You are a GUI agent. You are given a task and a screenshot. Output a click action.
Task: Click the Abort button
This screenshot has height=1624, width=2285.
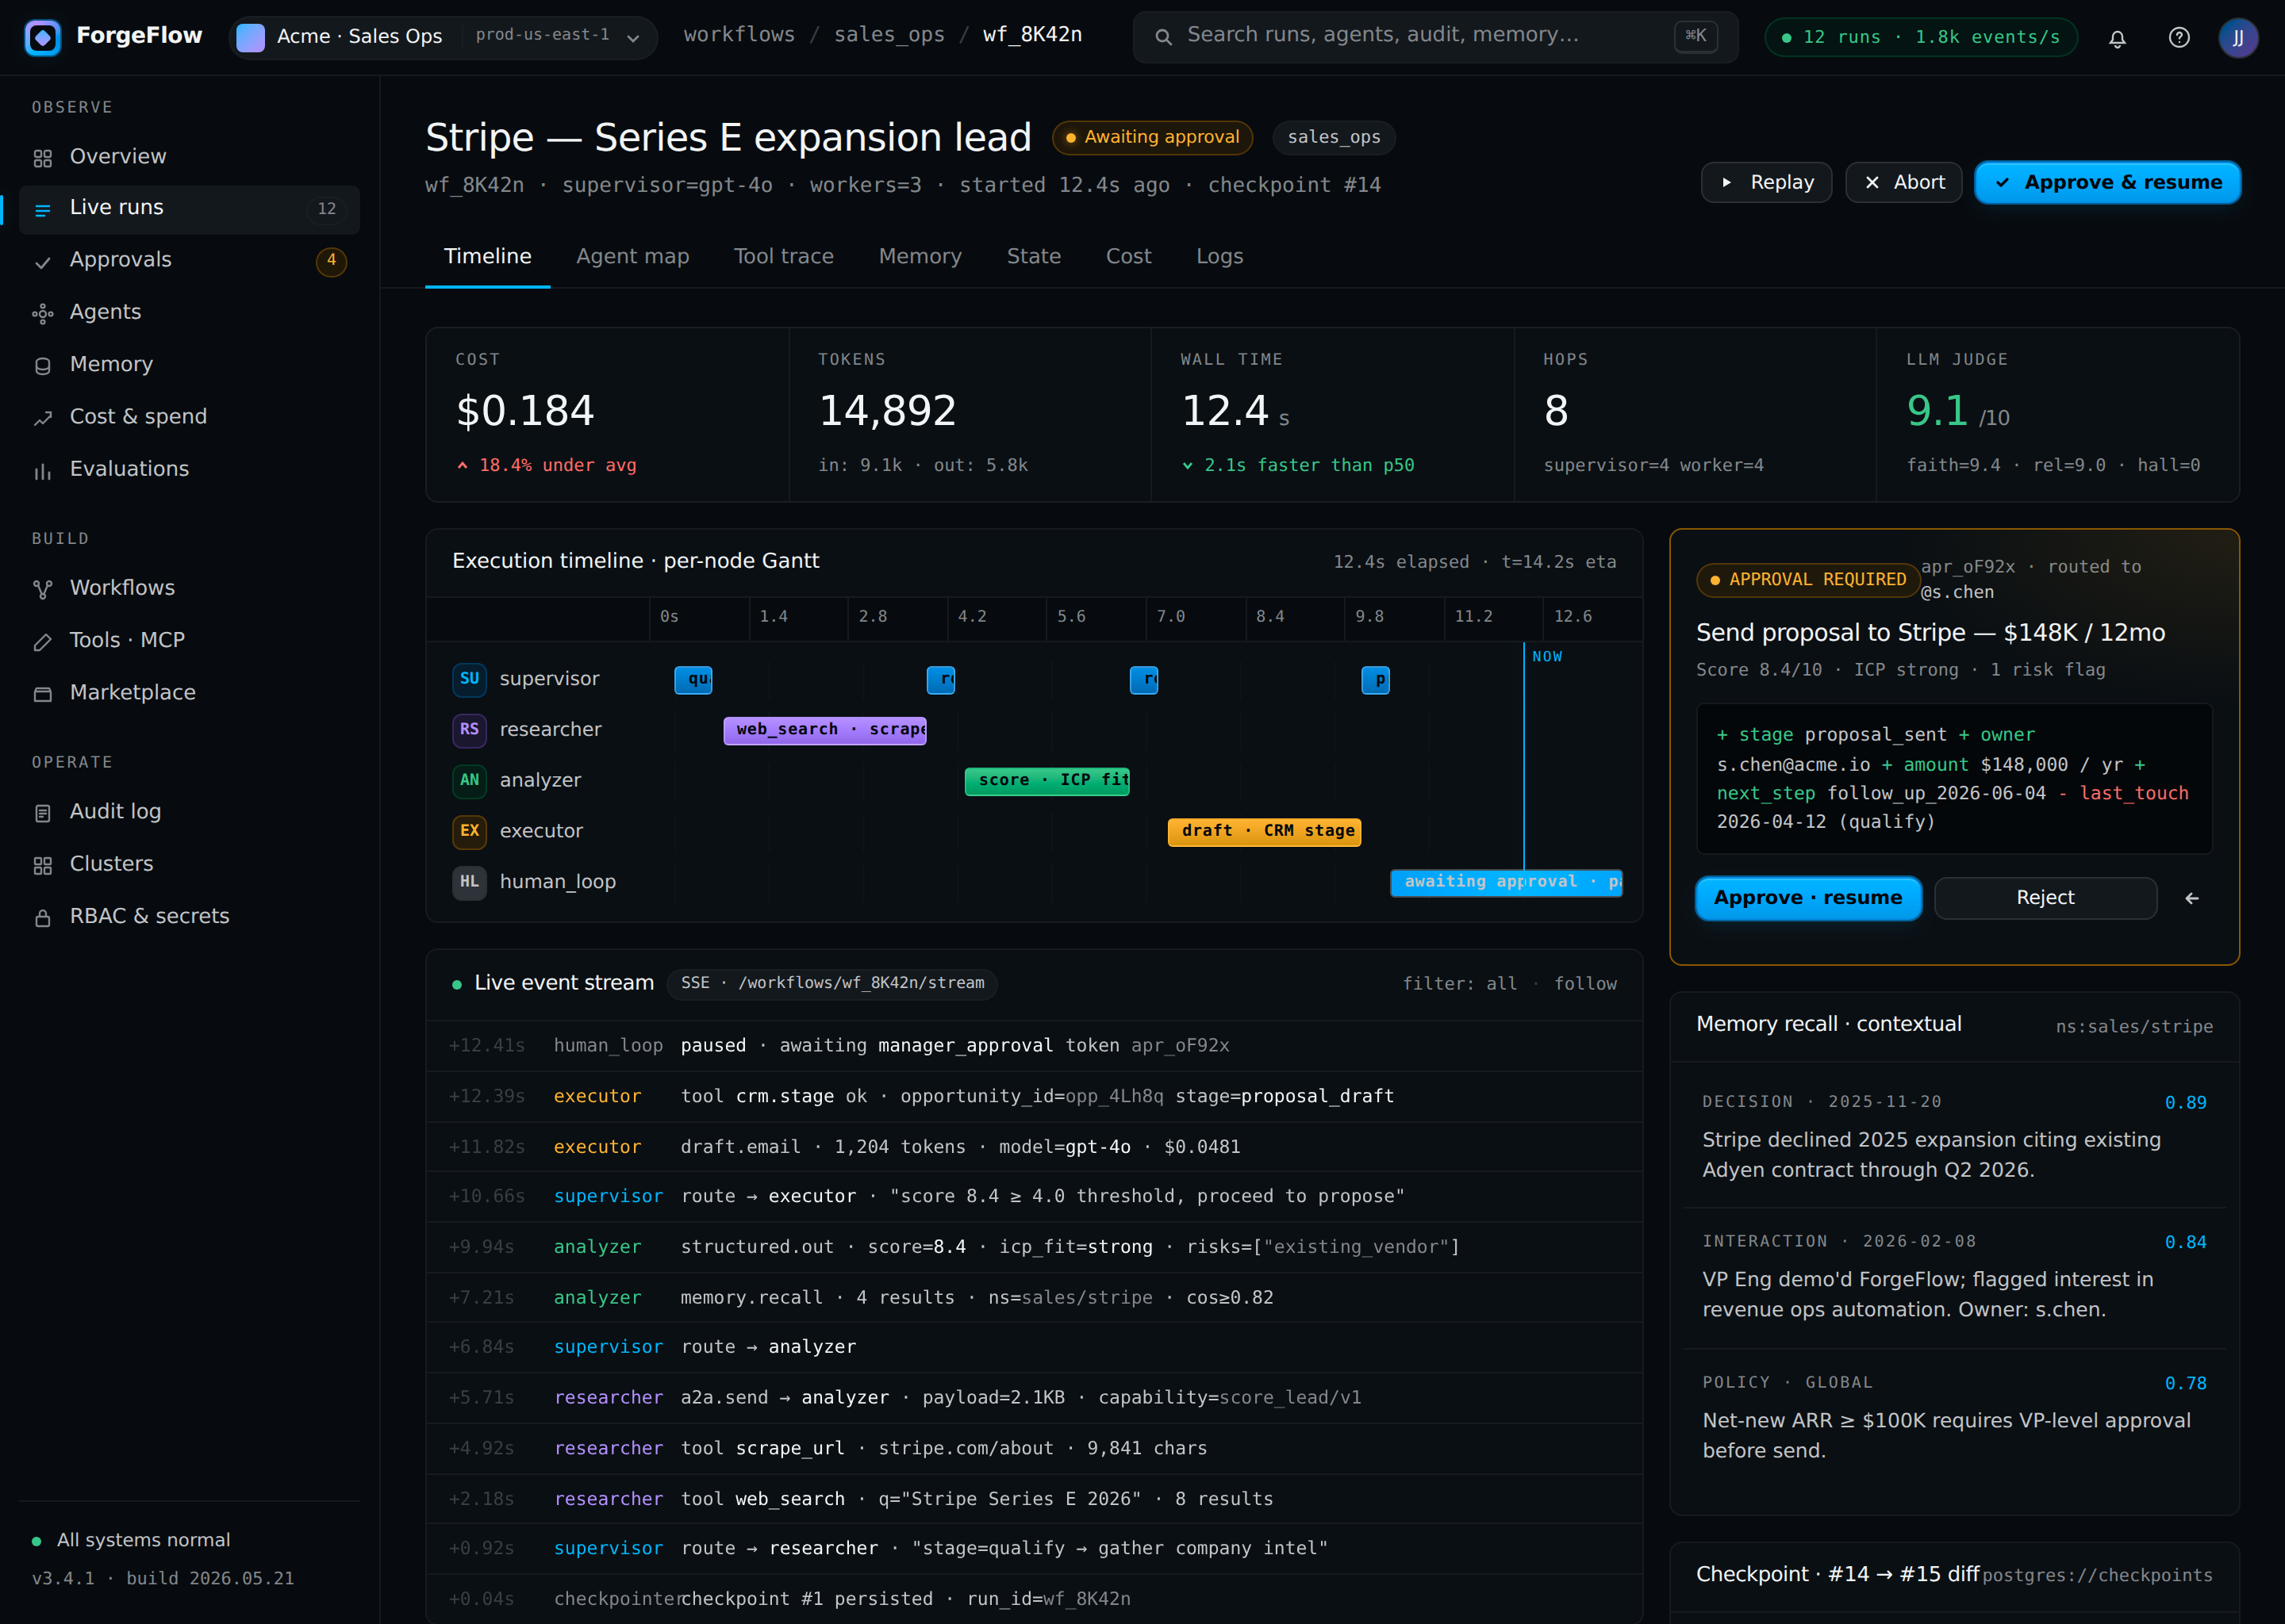1903,183
